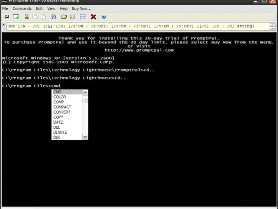The height and width of the screenshot is (209, 278).
Task: Click the typed cmd command at prompt
Action: (x=56, y=86)
